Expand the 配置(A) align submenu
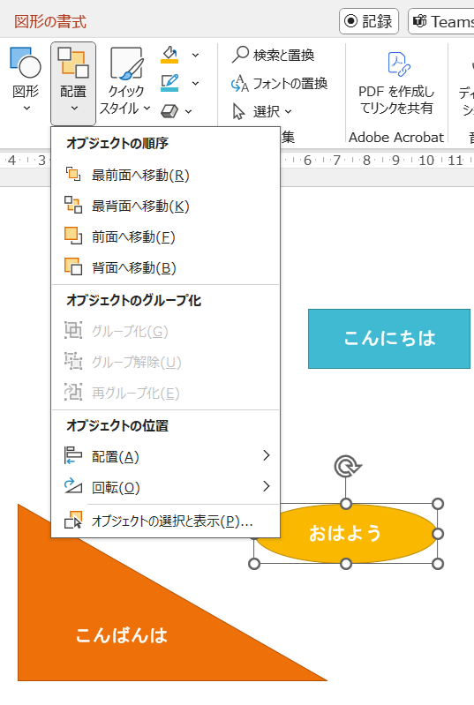 [x=165, y=456]
